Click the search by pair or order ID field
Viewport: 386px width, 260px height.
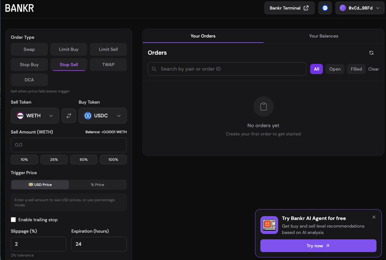coord(227,69)
